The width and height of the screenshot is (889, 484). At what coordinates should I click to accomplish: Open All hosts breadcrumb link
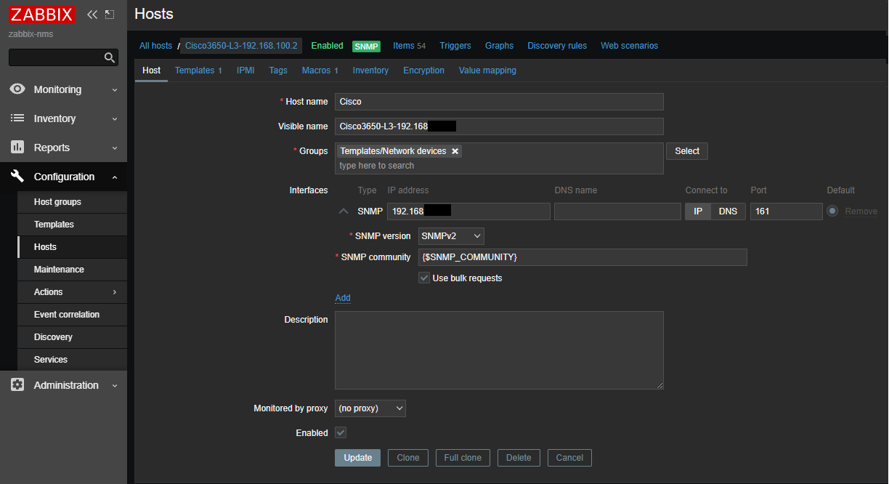pos(155,46)
